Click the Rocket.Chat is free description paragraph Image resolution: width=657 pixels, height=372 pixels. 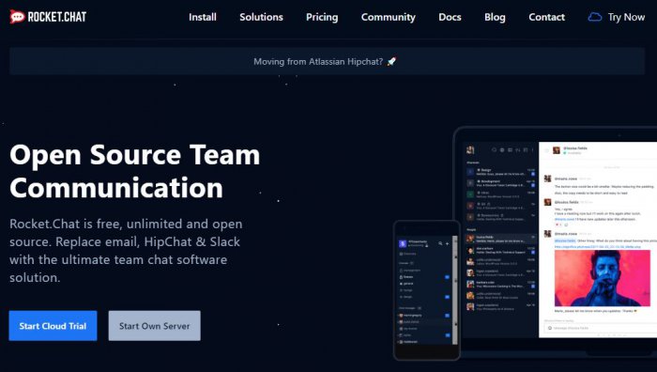(126, 251)
